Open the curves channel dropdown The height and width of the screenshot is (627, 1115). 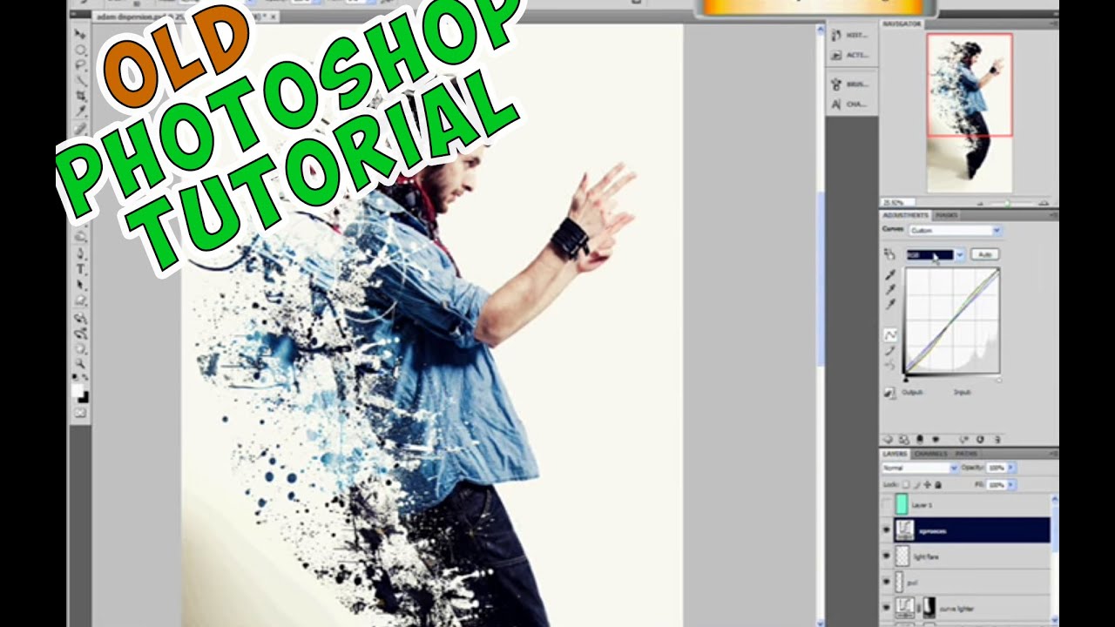click(x=936, y=254)
